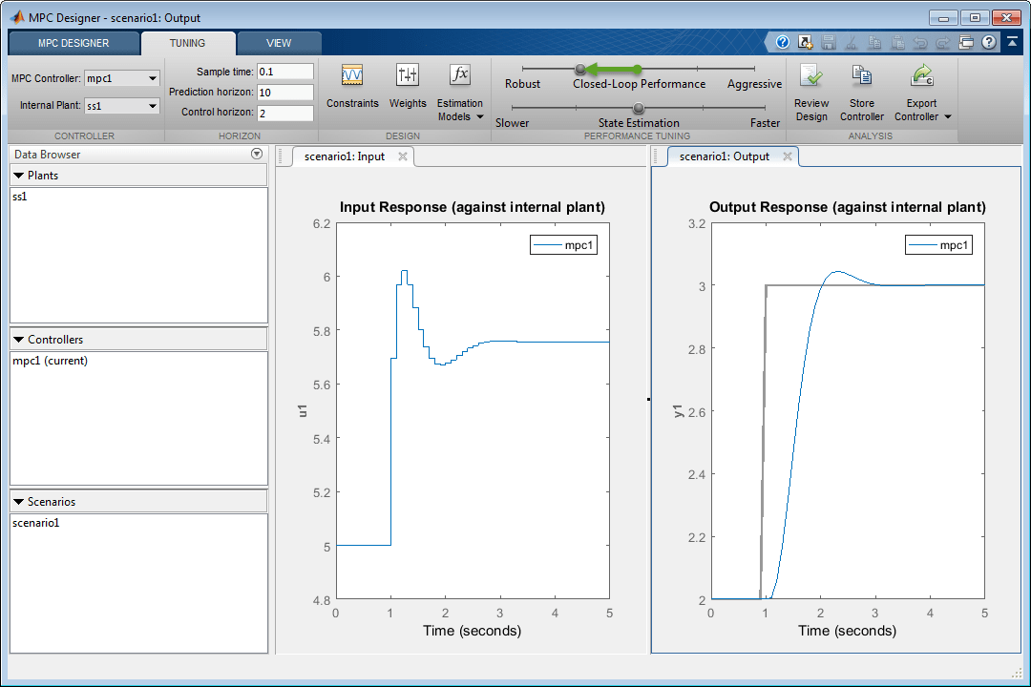Click the Slower label

click(x=513, y=123)
